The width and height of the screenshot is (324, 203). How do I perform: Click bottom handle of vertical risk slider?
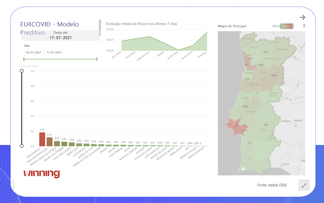pyautogui.click(x=22, y=146)
